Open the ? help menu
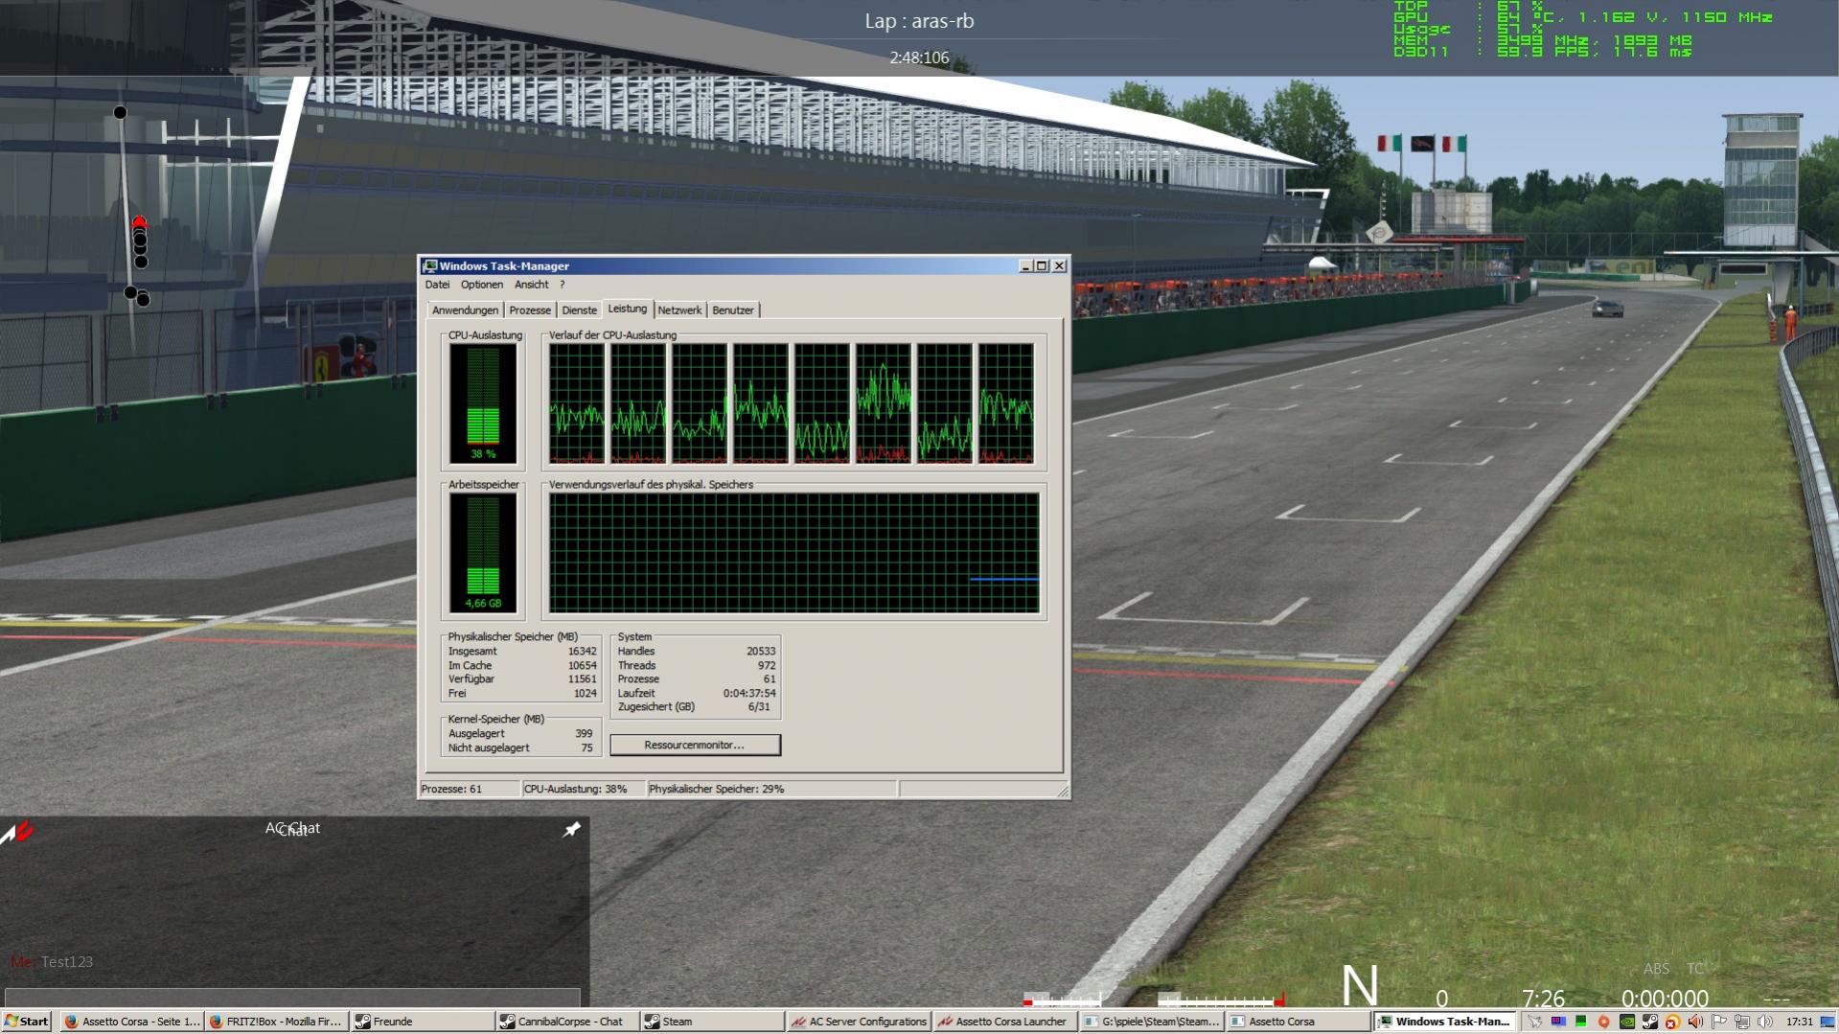1839x1034 pixels. [x=563, y=285]
